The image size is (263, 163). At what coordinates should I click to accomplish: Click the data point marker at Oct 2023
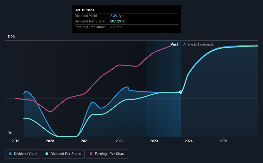click(181, 92)
